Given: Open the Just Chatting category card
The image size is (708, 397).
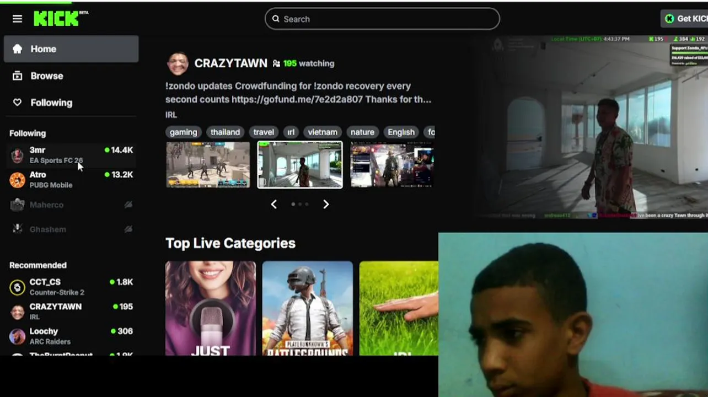Looking at the screenshot, I should coord(211,308).
